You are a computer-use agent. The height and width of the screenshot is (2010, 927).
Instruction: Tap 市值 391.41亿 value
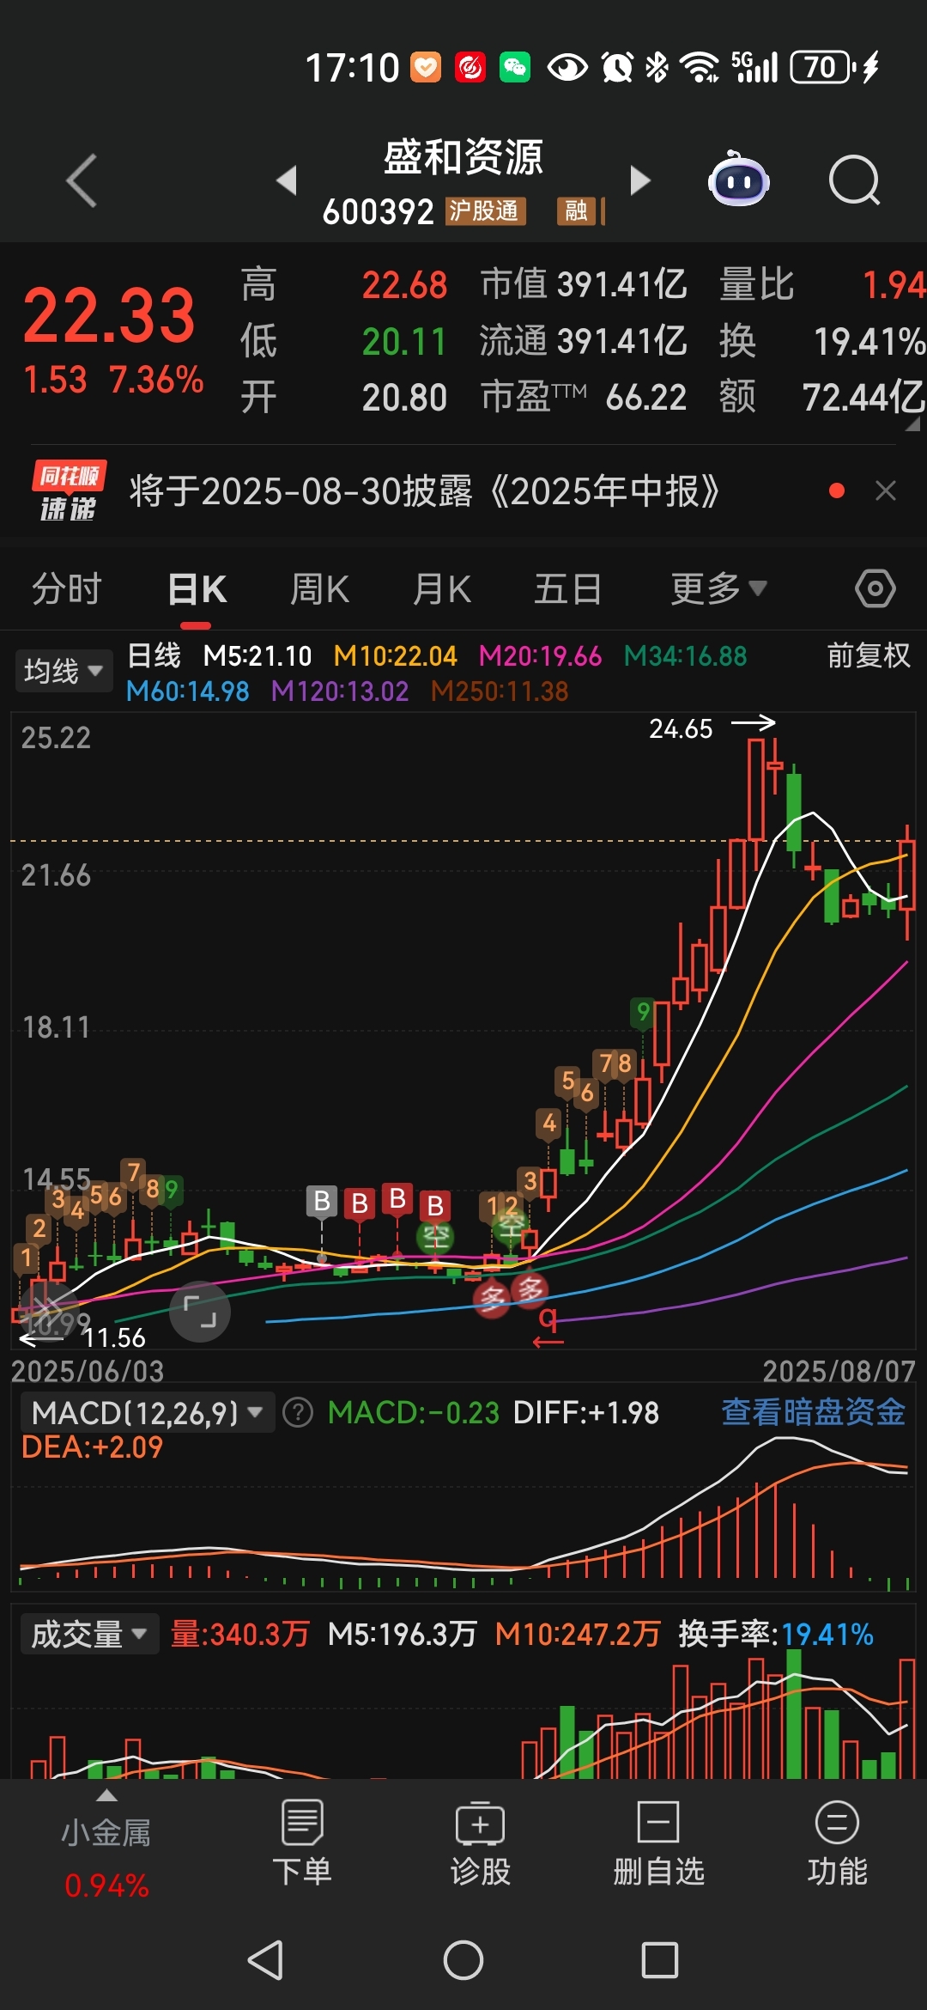583,284
